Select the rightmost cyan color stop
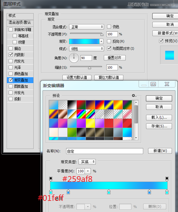This screenshot has width=178, height=212. click(167, 192)
